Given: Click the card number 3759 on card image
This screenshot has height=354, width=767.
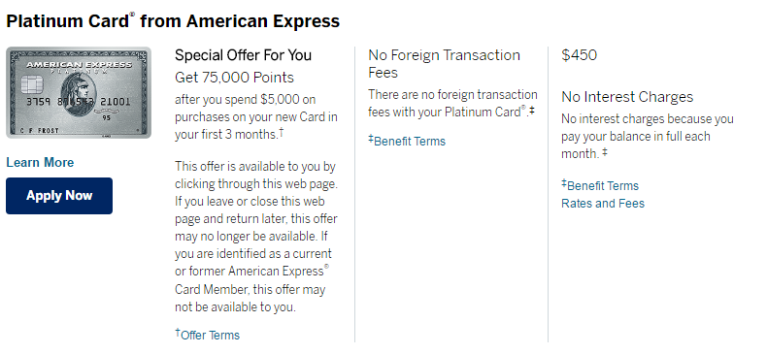Looking at the screenshot, I should coord(35,102).
